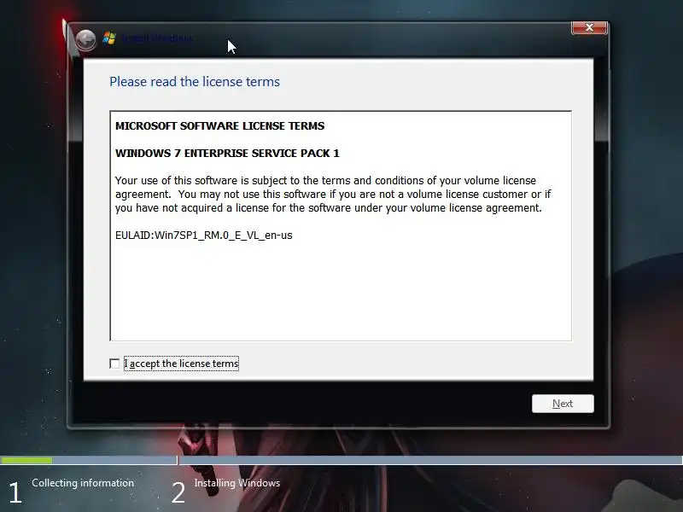Click the 'Collecting information' step label
Image resolution: width=683 pixels, height=512 pixels.
83,483
